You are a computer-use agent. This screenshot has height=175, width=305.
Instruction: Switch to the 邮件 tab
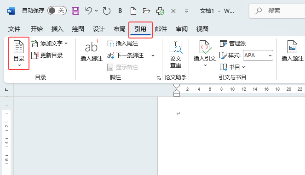(161, 29)
